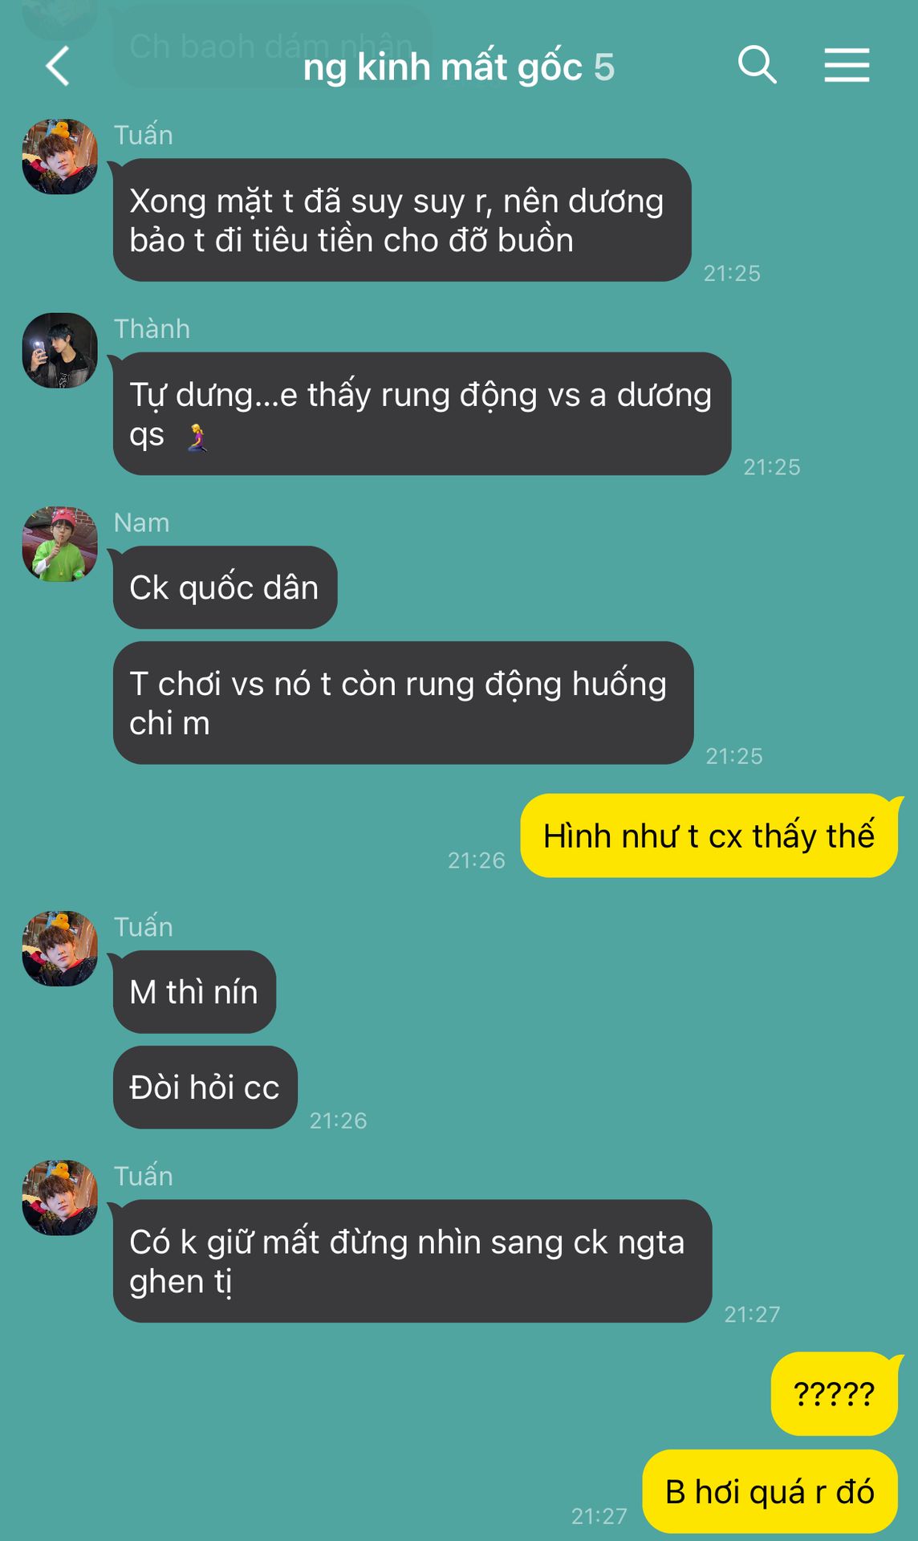The image size is (918, 1541).
Task: Tap the back arrow icon
Action: [x=58, y=66]
